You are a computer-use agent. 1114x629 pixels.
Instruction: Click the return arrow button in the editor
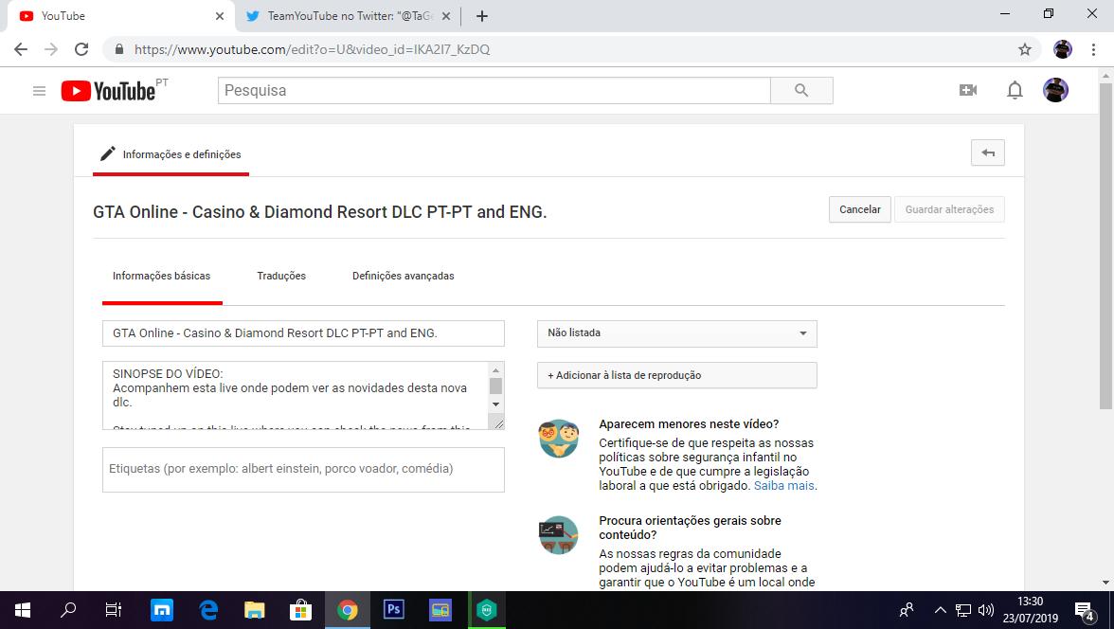coord(987,153)
